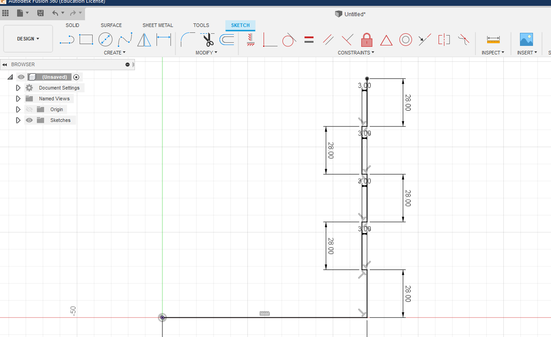Choose the Fillet modify tool

[x=187, y=40]
